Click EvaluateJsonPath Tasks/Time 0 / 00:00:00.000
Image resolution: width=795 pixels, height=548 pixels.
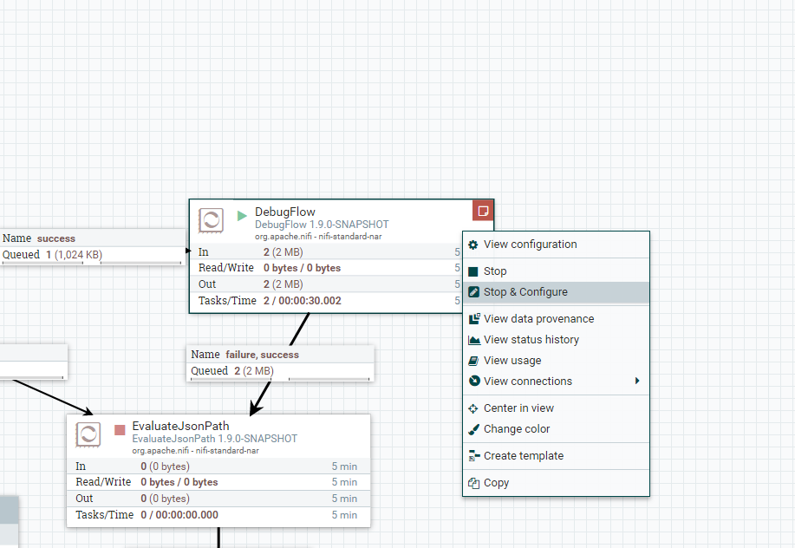click(x=179, y=515)
